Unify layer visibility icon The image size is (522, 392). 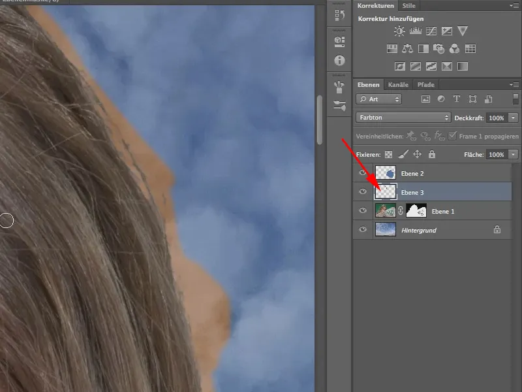[425, 136]
